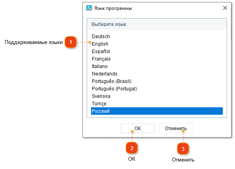Click the orange callout badge numbered 2
This screenshot has width=235, height=169.
(x=132, y=148)
